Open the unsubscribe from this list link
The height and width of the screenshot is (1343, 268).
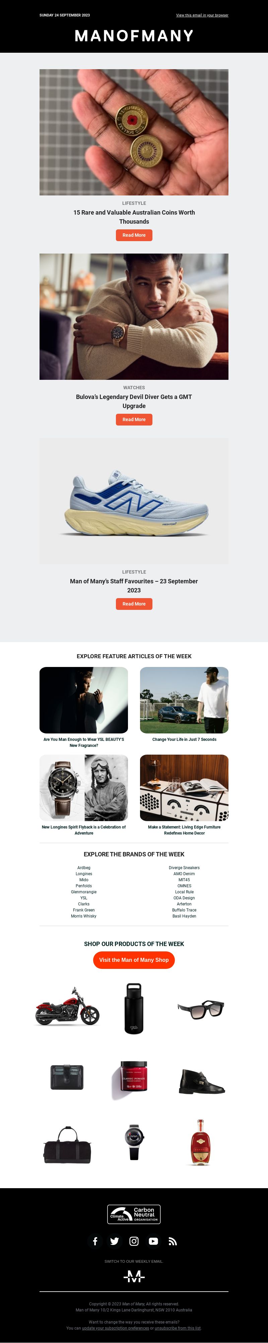[178, 1328]
